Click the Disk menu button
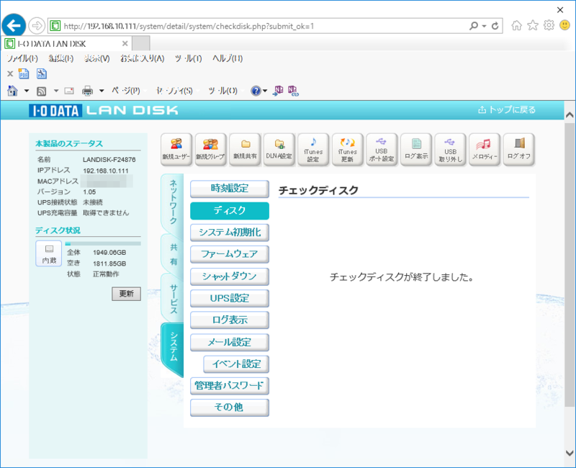The image size is (576, 468). click(230, 210)
